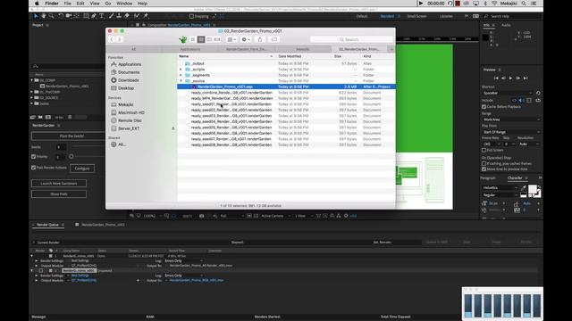Expand the _segments folder in Finder
The height and width of the screenshot is (321, 572).
coord(181,75)
